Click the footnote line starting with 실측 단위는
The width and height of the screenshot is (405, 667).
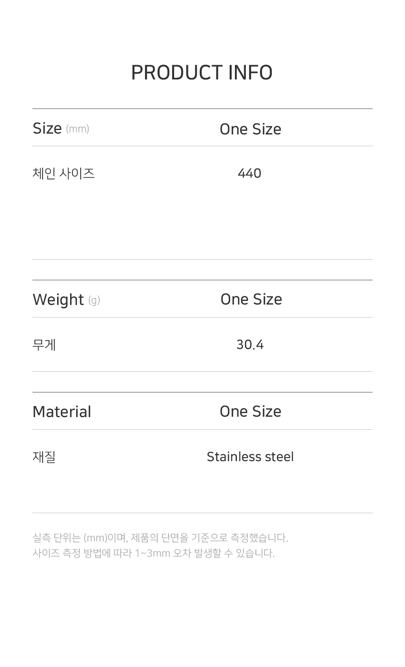pos(160,538)
